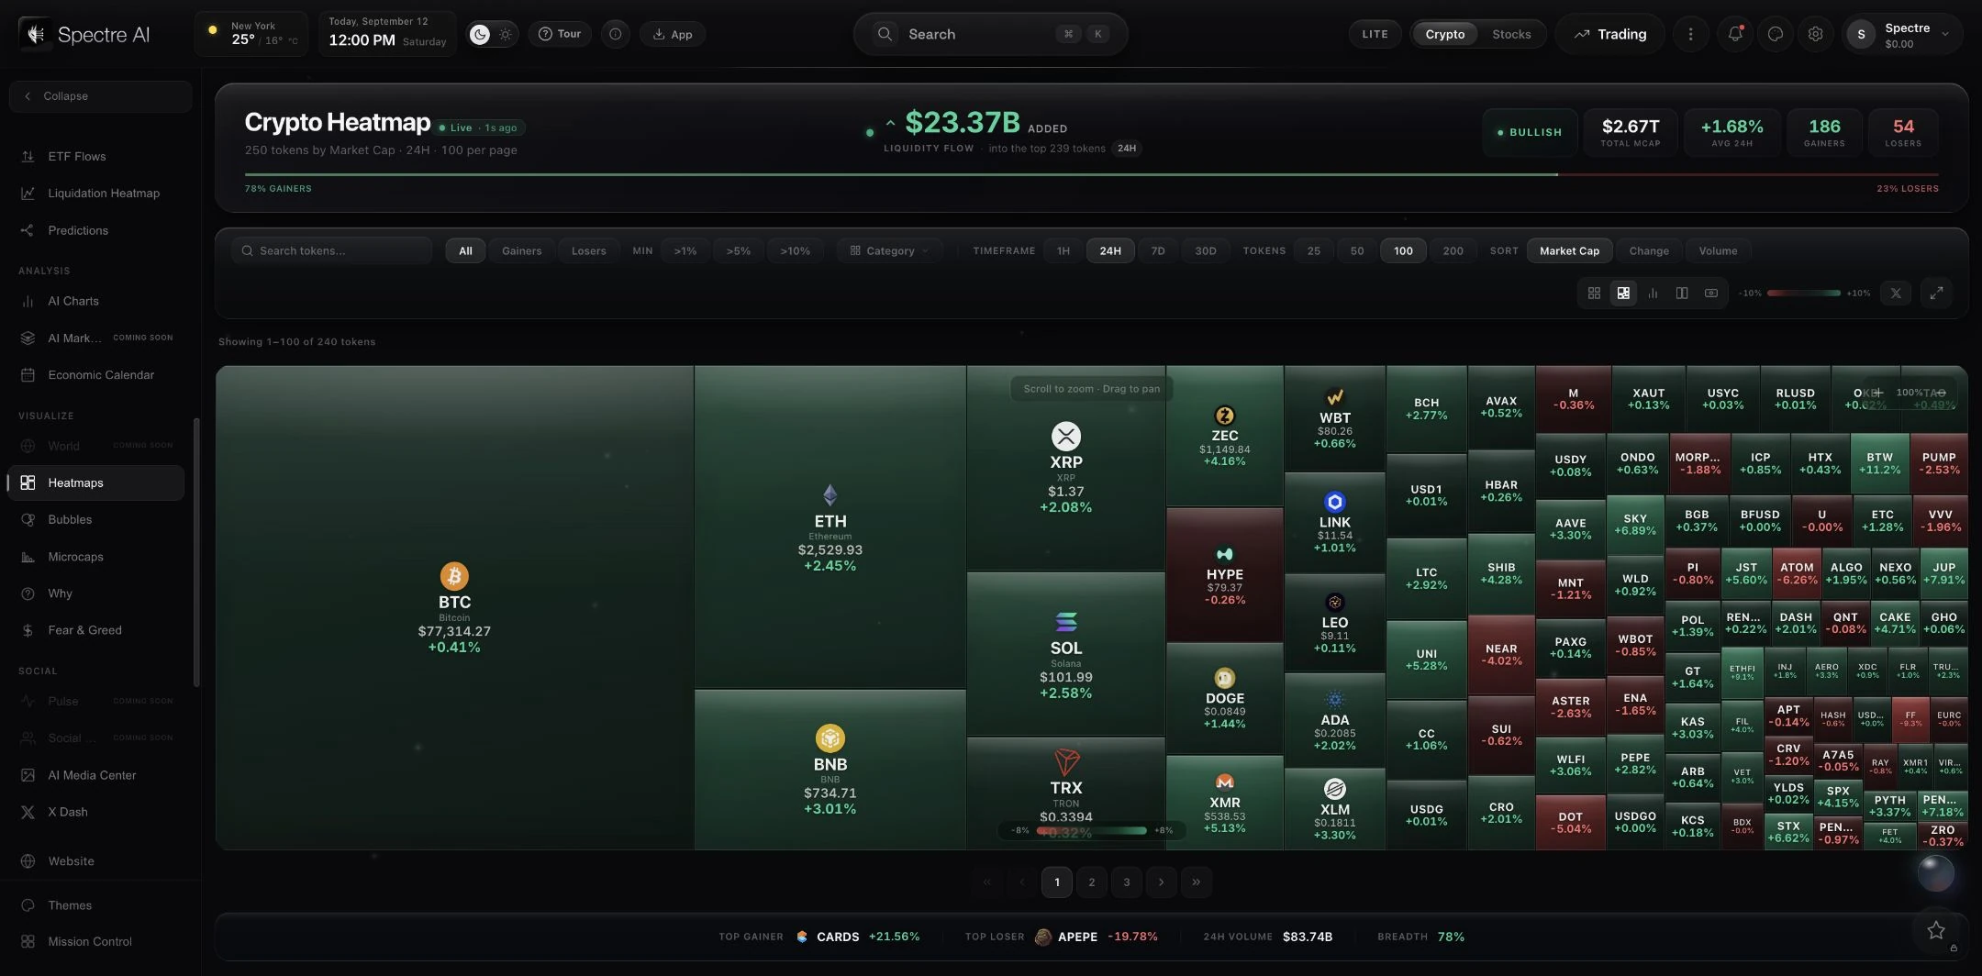Click the -10% to +10% color scale bar
This screenshot has height=976, width=1982.
pos(1804,294)
